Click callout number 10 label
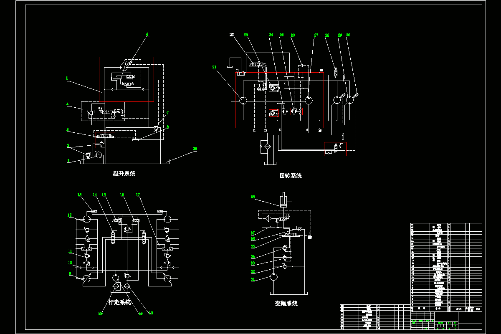 pyautogui.click(x=70, y=263)
